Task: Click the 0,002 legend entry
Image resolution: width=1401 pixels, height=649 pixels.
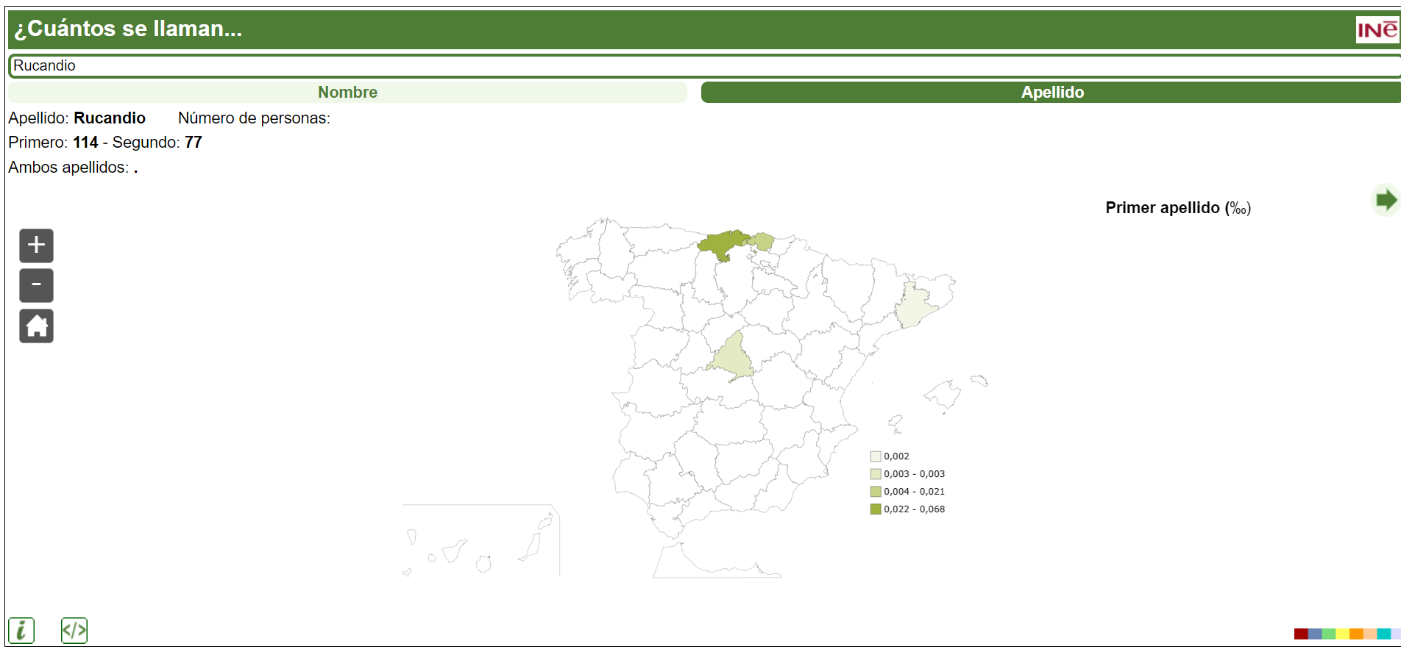Action: click(x=890, y=456)
